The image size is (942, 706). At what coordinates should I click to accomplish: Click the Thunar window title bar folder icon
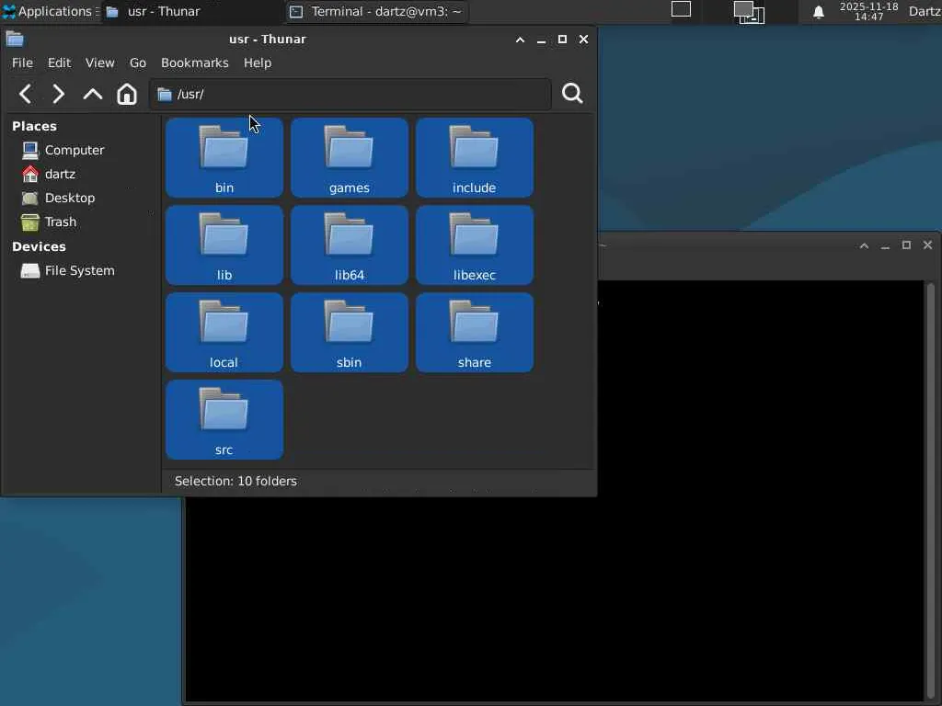click(15, 39)
